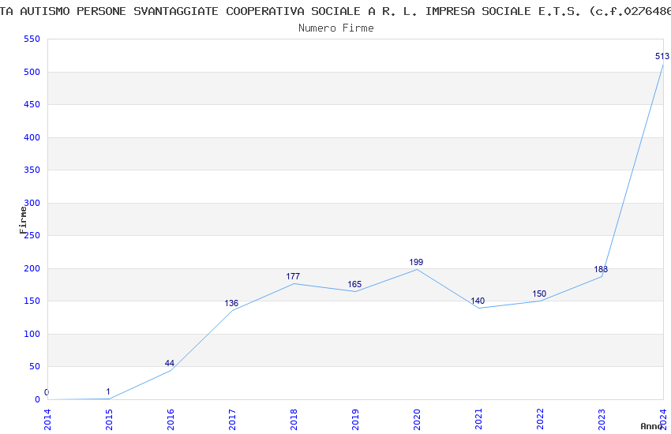Click the 136 data label for 2017
This screenshot has height=434, width=671.
click(x=231, y=303)
